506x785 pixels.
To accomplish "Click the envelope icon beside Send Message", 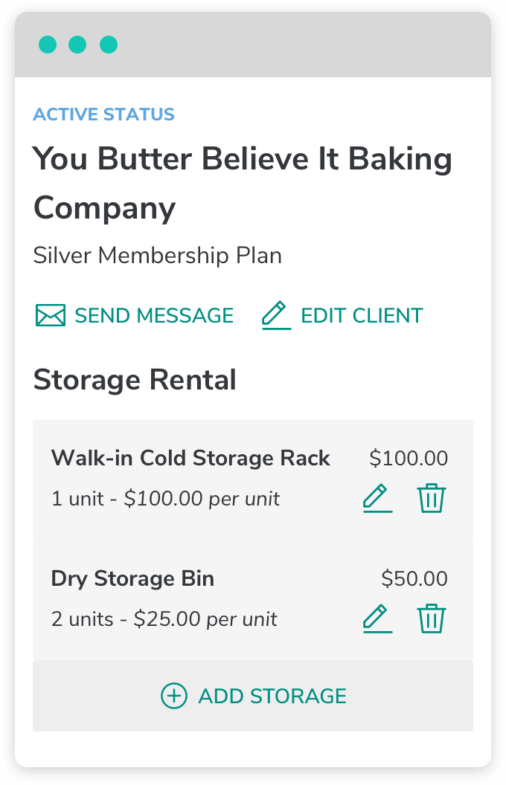I will click(x=51, y=315).
